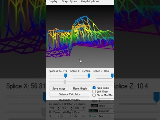The height and width of the screenshot is (120, 160).
Task: Expand the Border dropdown showing Teal
Action: coord(113,116)
